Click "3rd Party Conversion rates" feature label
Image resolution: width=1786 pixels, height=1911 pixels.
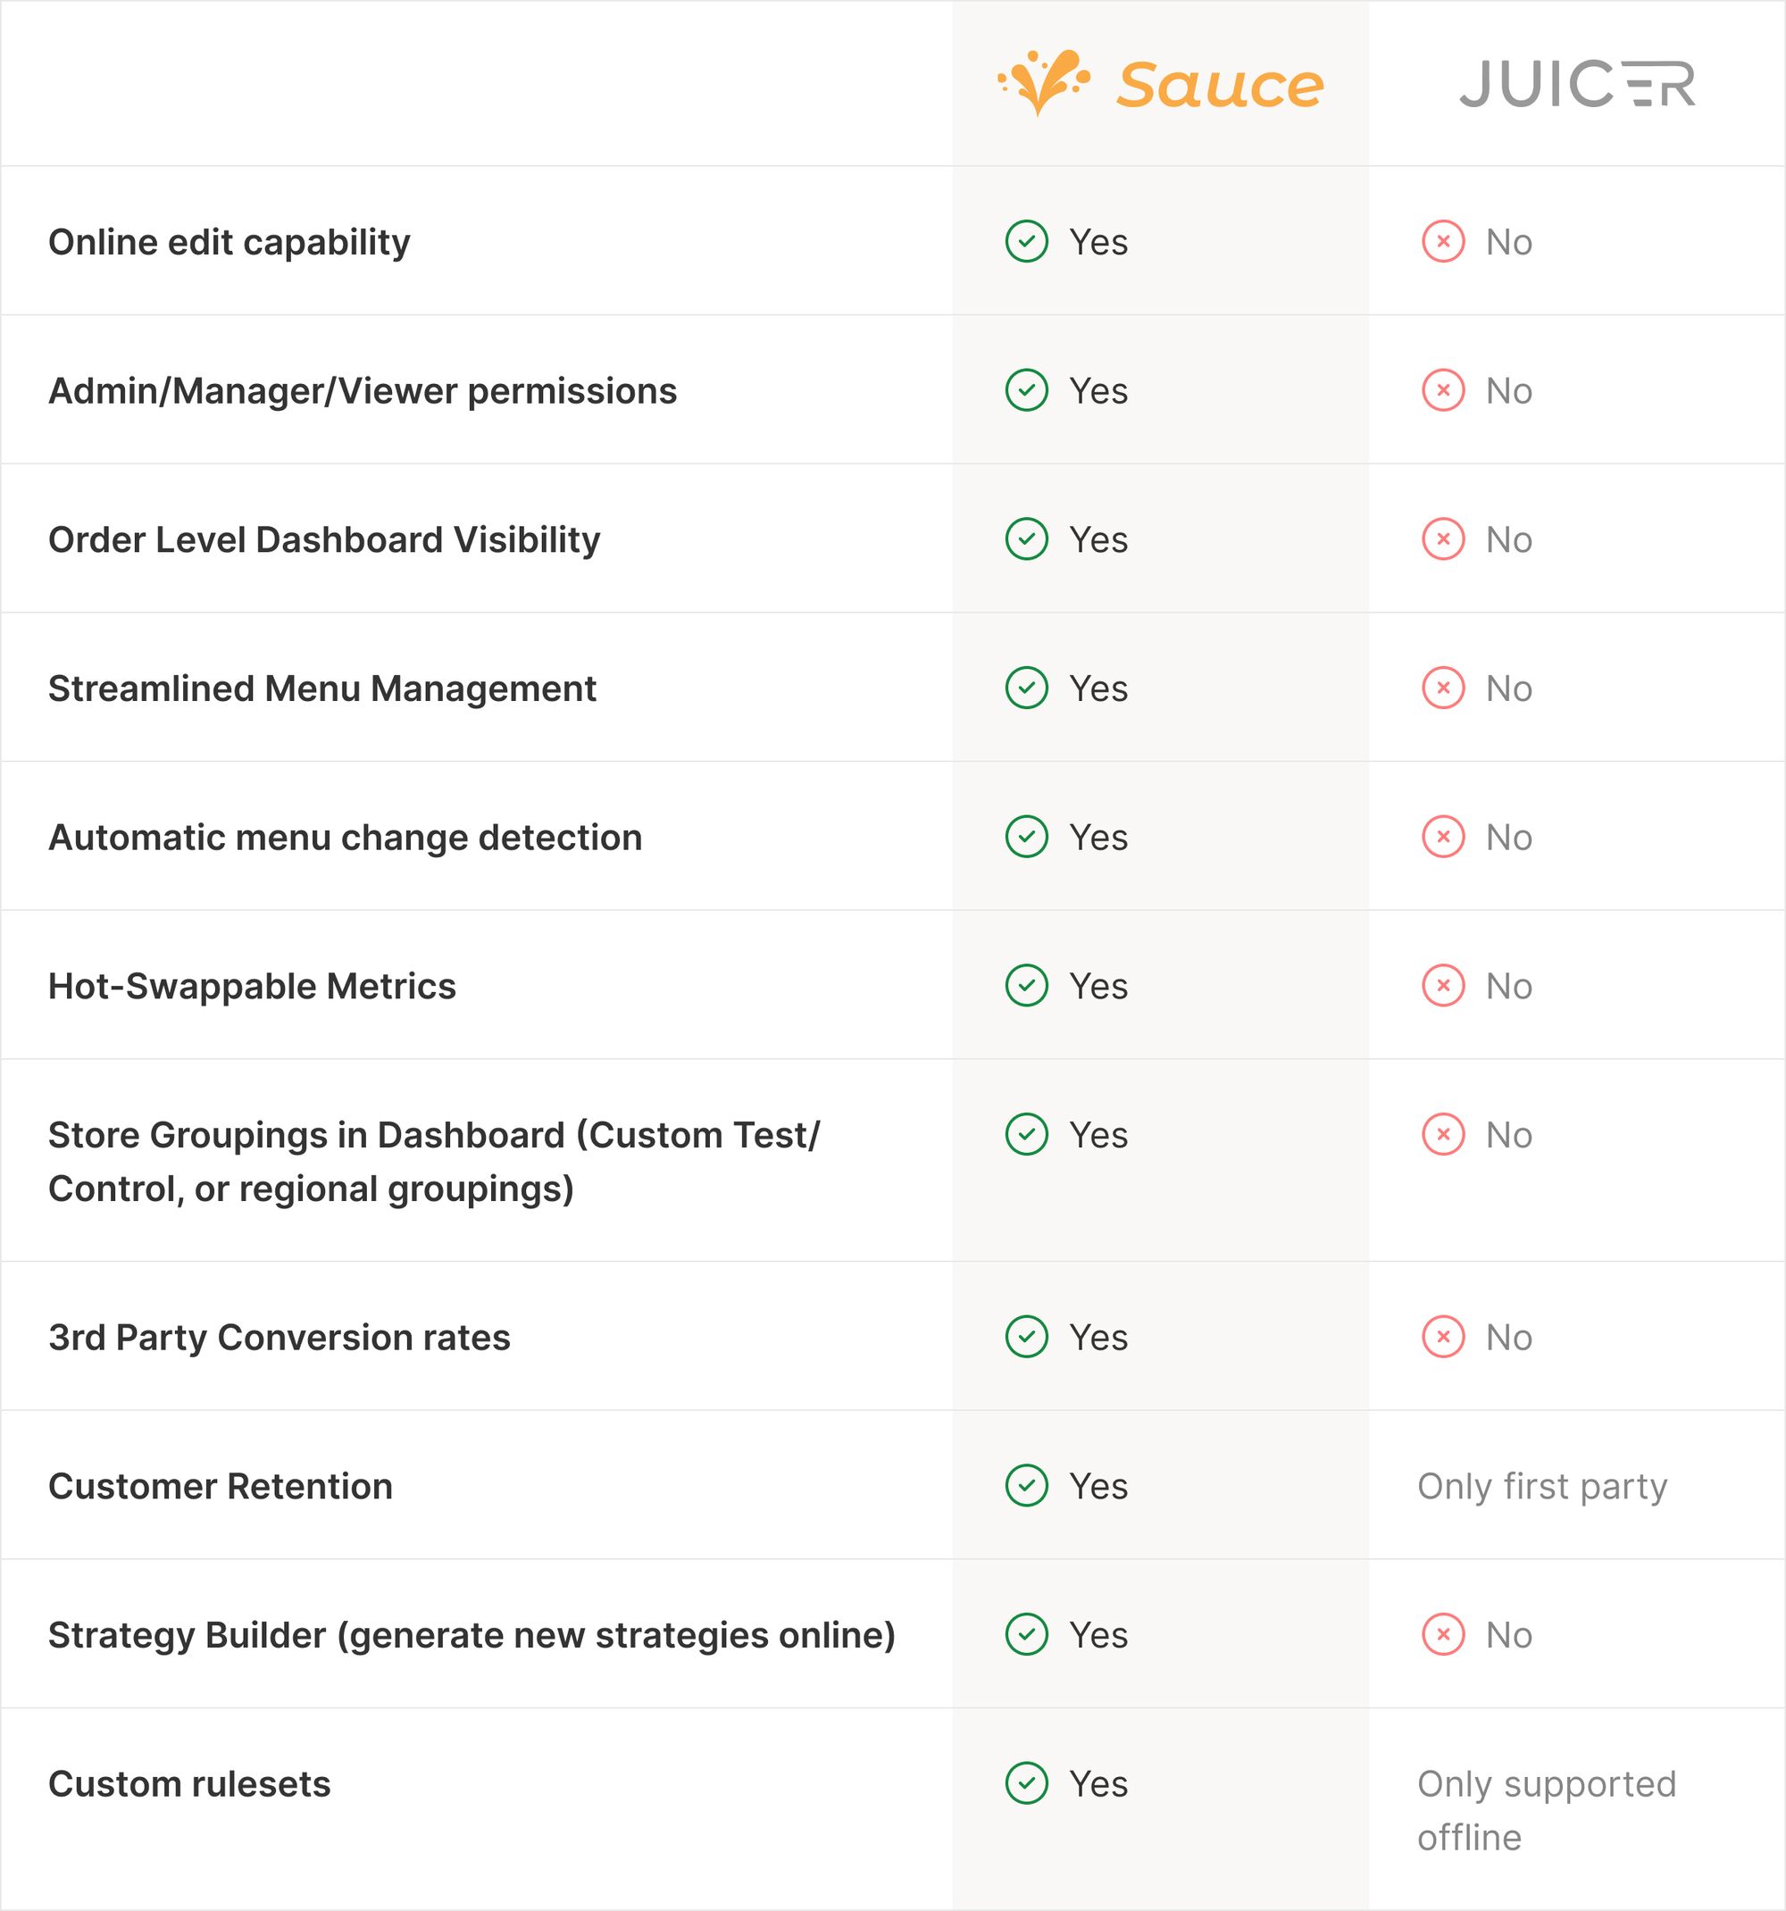tap(279, 1338)
